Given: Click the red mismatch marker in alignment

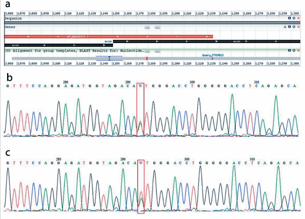Looking at the screenshot, I should tap(147, 58).
